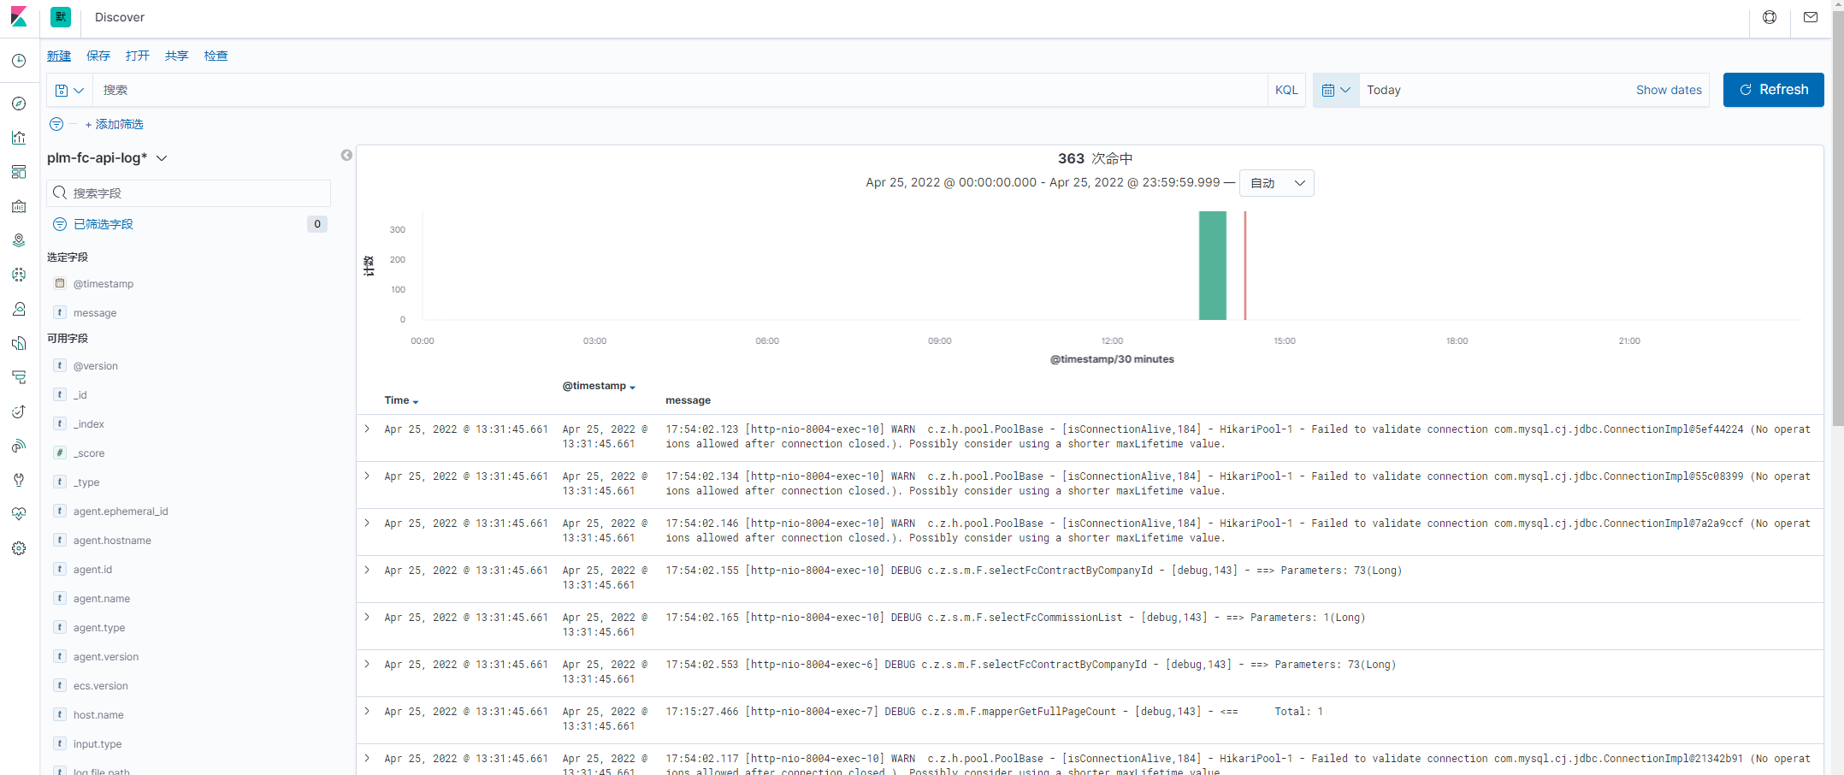Select @version field in available fields
Viewport: 1844px width, 775px height.
[96, 366]
